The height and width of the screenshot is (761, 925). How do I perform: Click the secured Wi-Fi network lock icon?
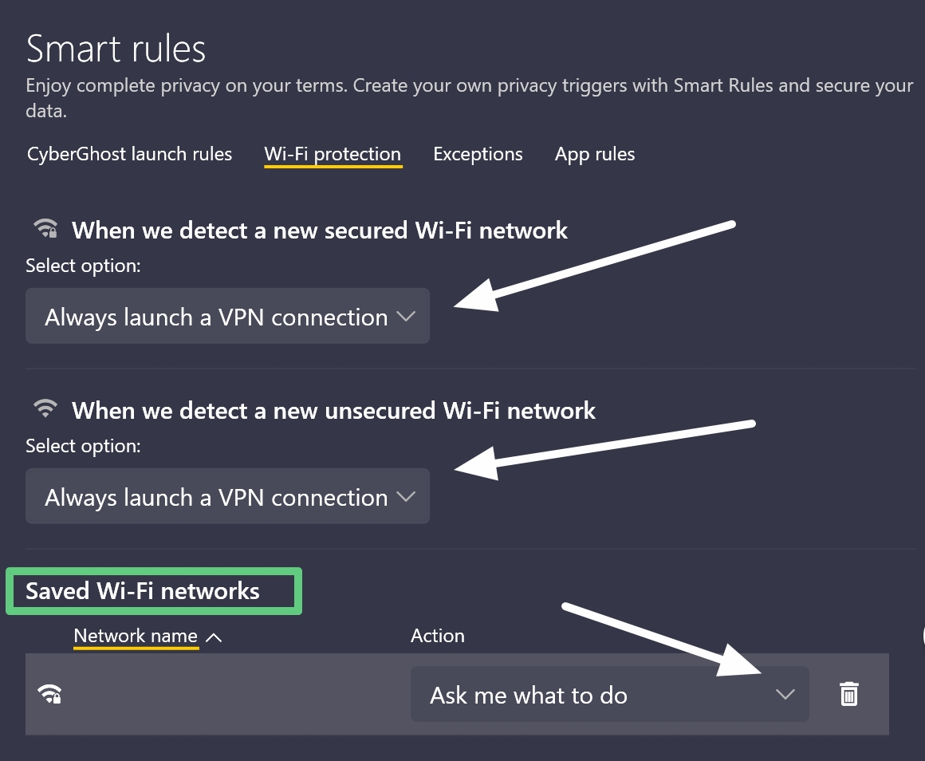pyautogui.click(x=45, y=229)
